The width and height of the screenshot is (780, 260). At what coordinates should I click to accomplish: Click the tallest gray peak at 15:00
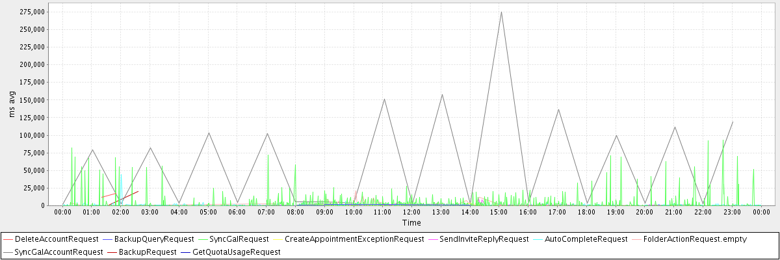pyautogui.click(x=500, y=12)
